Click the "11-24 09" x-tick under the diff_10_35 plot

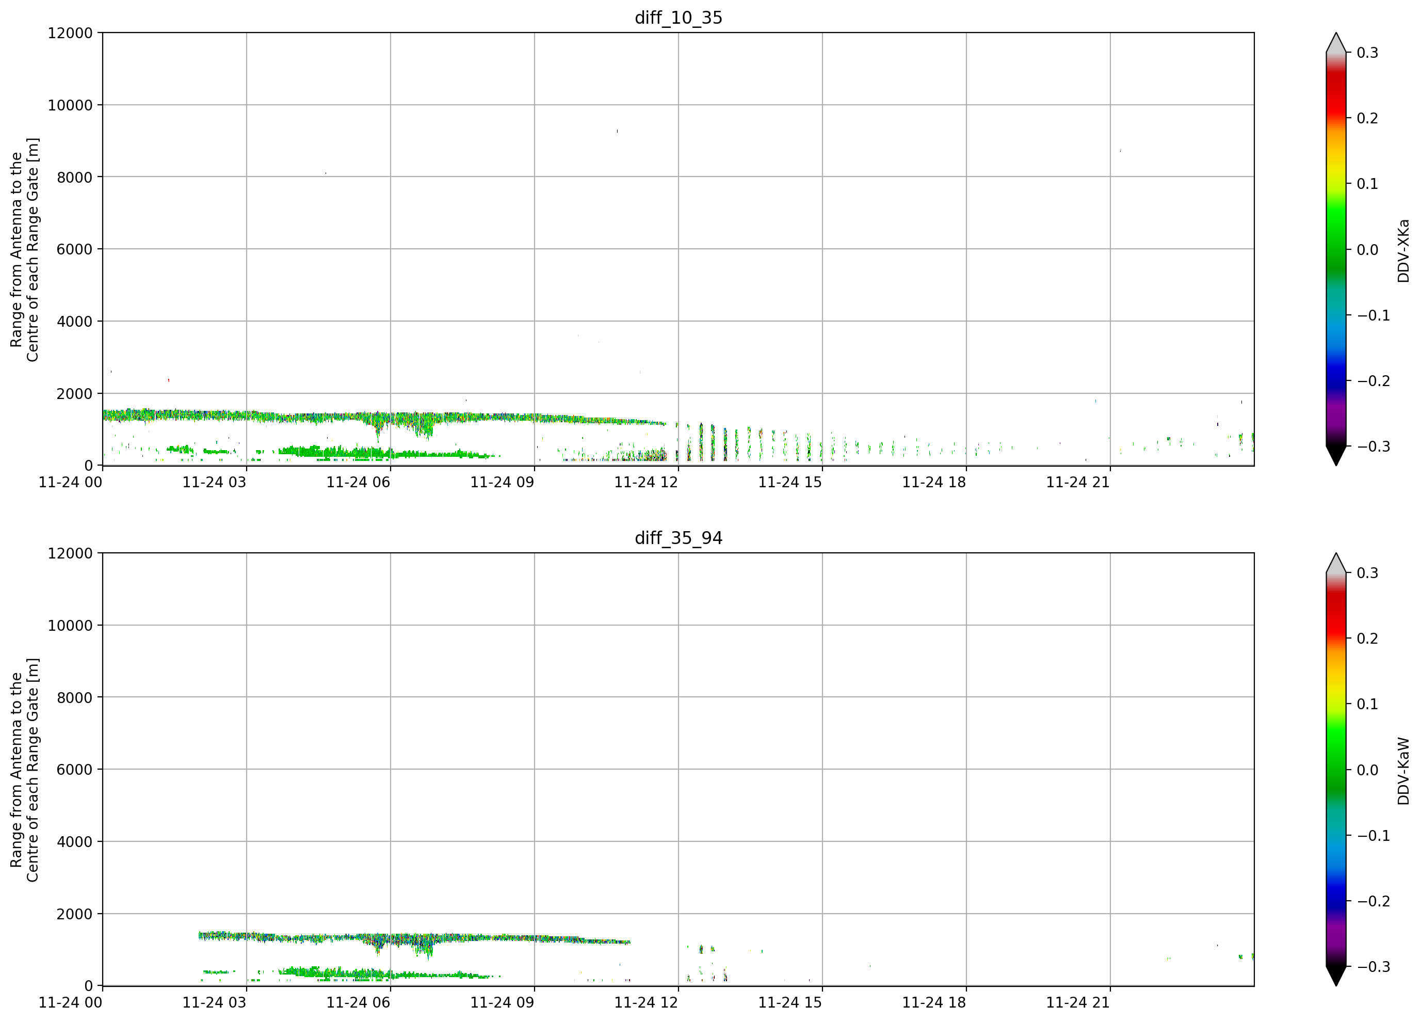(503, 482)
